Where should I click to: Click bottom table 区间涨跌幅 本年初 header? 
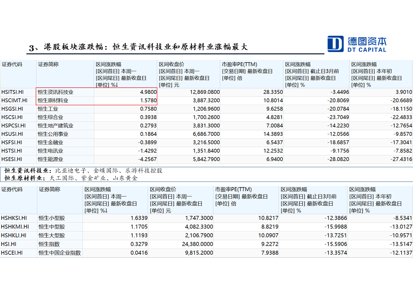point(380,200)
